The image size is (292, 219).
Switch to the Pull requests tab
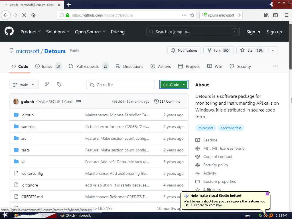coord(89,66)
